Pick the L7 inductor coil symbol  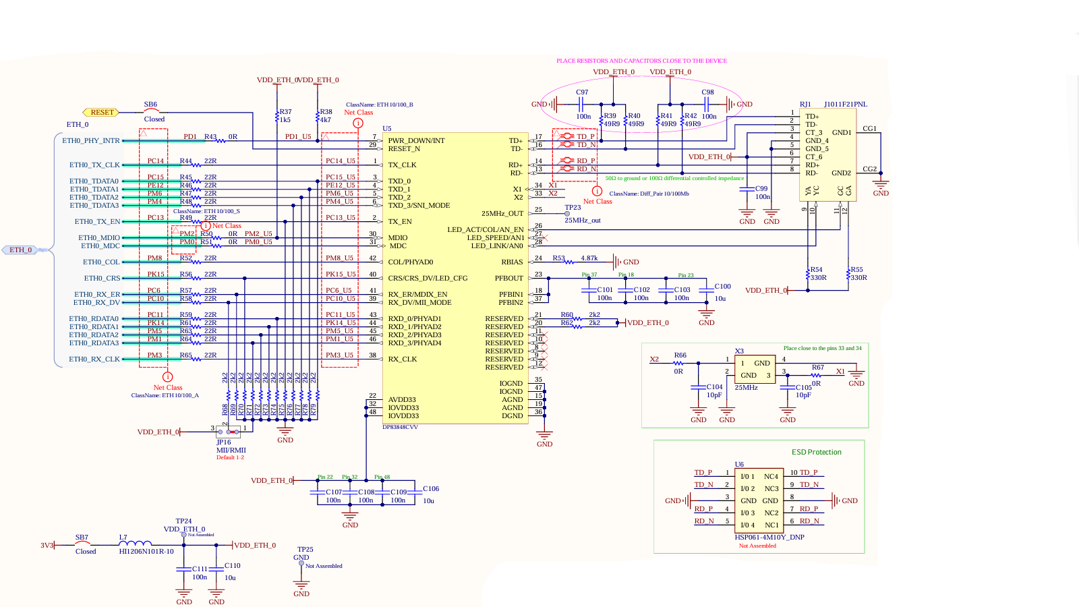[136, 543]
